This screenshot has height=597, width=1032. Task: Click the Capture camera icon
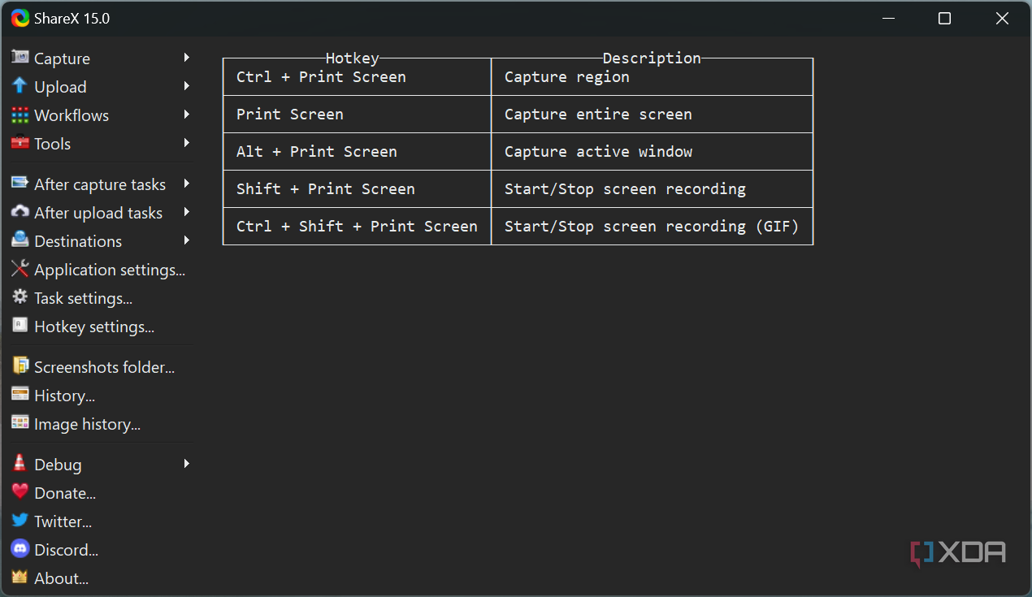(20, 58)
